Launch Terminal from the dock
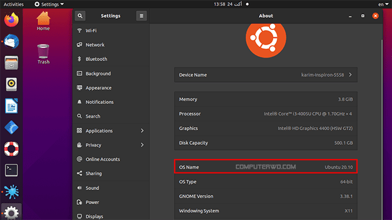This screenshot has width=392, height=220. click(x=11, y=170)
